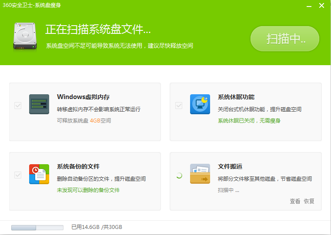Click the green loading spinner beside 文件搬运
Screen dimensions: 331x235
click(x=178, y=175)
